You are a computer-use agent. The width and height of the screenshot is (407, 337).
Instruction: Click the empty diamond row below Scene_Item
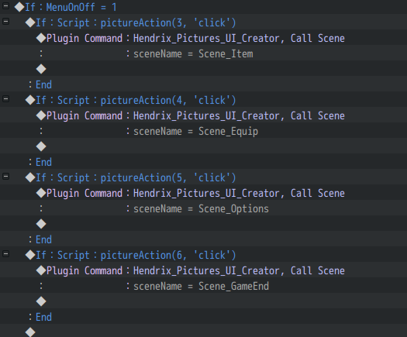203,69
